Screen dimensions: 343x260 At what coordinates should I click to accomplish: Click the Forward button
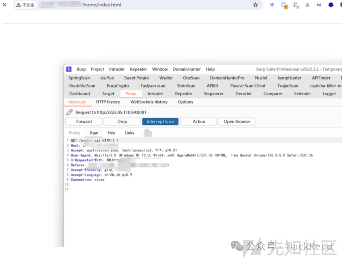coord(84,121)
